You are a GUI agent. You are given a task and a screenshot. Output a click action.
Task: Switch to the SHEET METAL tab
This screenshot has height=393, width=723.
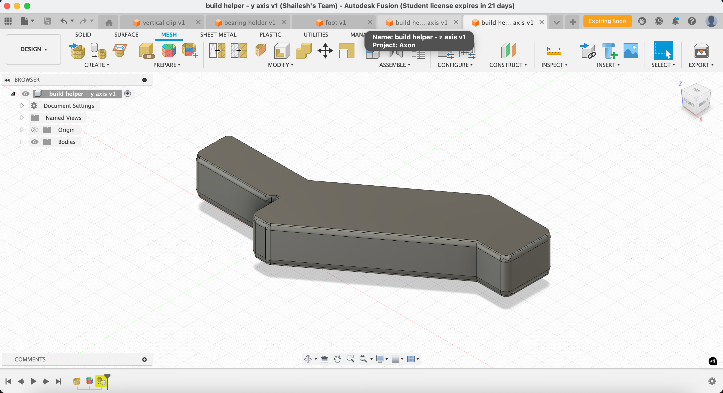[x=218, y=35]
